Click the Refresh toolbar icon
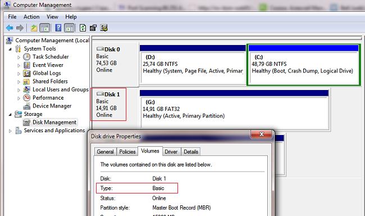365x216 pixels. pos(83,28)
